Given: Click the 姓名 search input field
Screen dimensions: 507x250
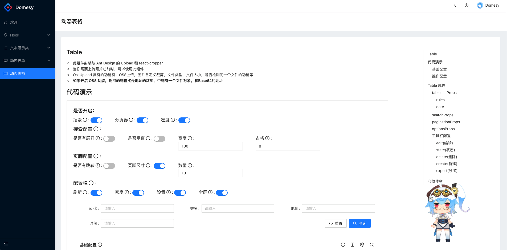Looking at the screenshot, I should 238,208.
